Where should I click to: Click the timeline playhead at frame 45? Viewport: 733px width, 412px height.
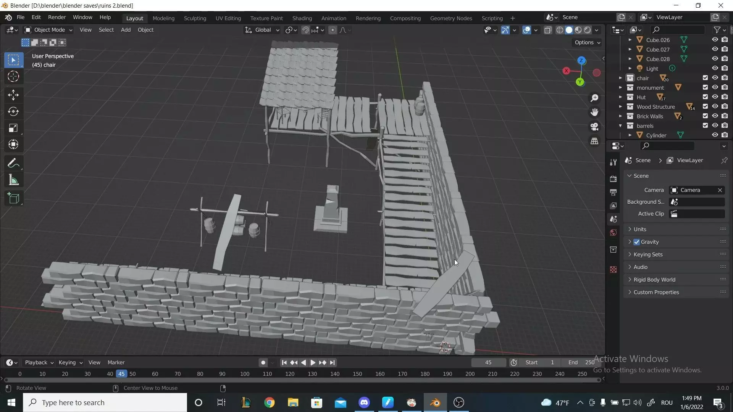[x=121, y=374]
